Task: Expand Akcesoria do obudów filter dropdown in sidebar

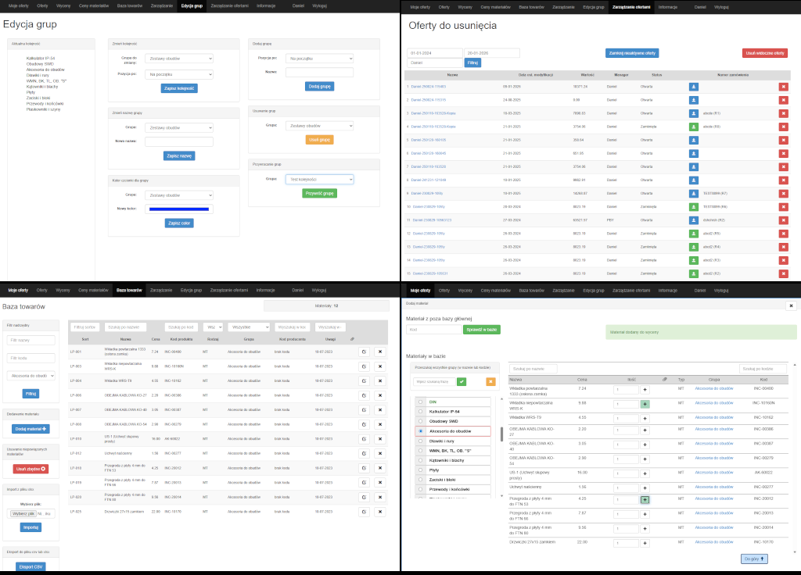Action: pyautogui.click(x=31, y=376)
